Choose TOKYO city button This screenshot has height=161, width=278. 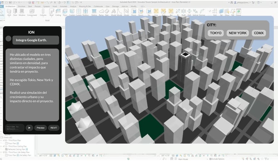pos(216,33)
